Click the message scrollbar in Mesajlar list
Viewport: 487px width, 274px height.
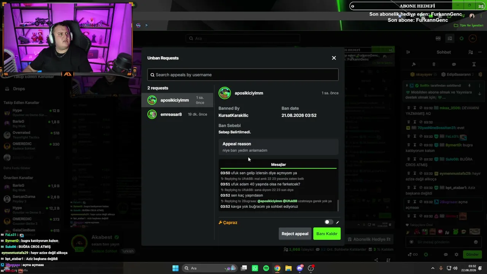click(338, 205)
